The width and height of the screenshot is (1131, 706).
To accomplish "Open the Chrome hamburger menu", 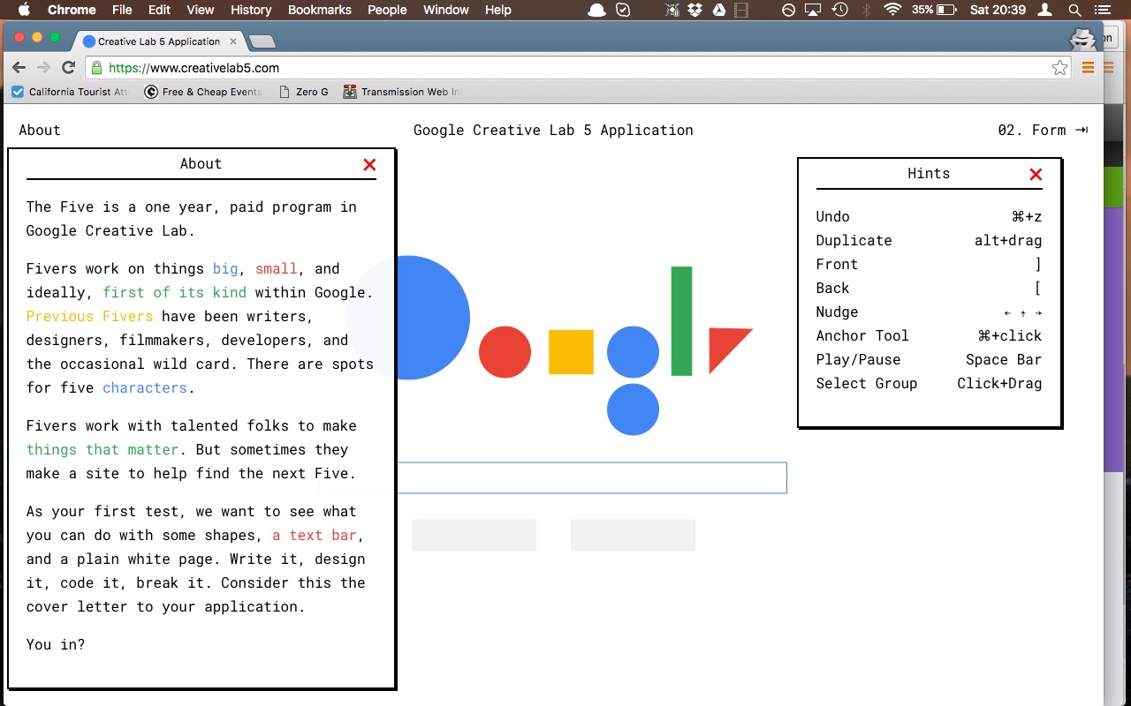I will pyautogui.click(x=1088, y=68).
